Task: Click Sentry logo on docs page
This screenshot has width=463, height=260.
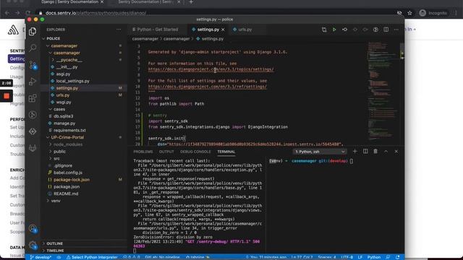Action: (x=13, y=30)
